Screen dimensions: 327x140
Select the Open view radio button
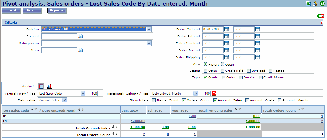[223, 64]
